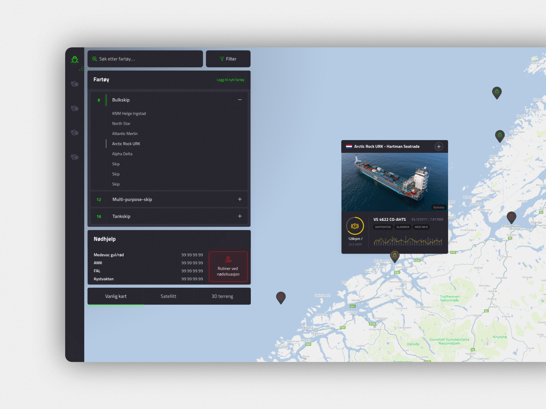Viewport: 546px width, 409px height.
Task: Open MER INFO on the vessel card
Action: pyautogui.click(x=421, y=227)
